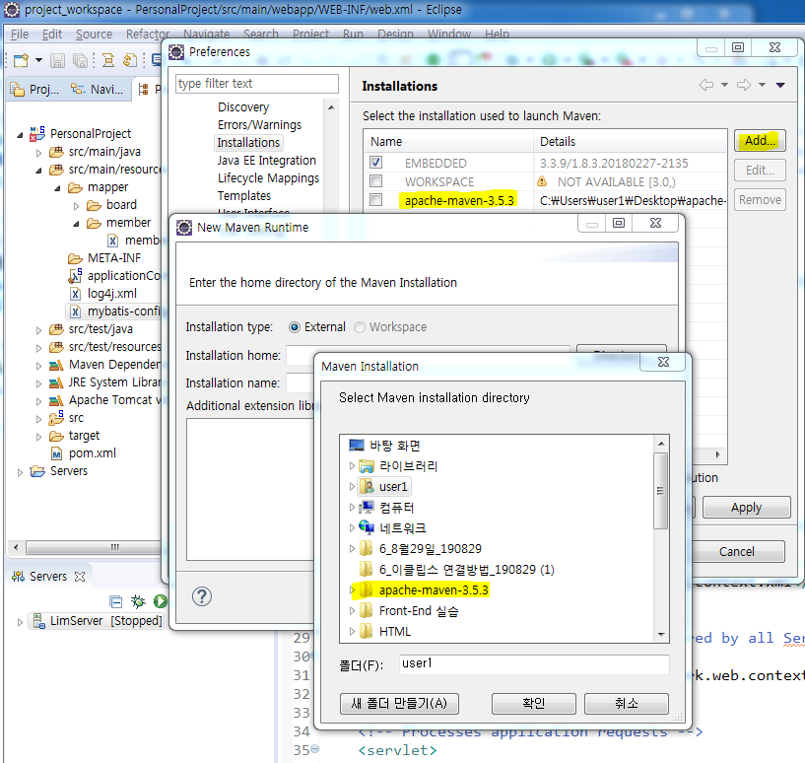Select Lifecycle Mappings preference page
Viewport: 805px width, 763px height.
click(x=268, y=178)
